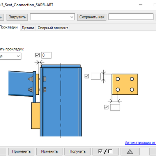Click the Сохранить как button
156x156 pixels.
(x=92, y=17)
